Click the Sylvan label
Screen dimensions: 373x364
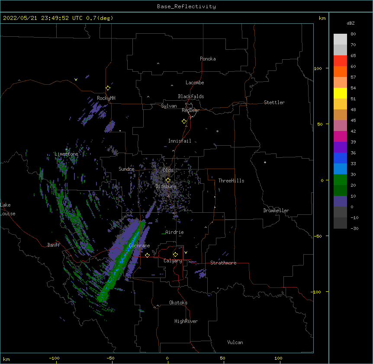coord(169,106)
